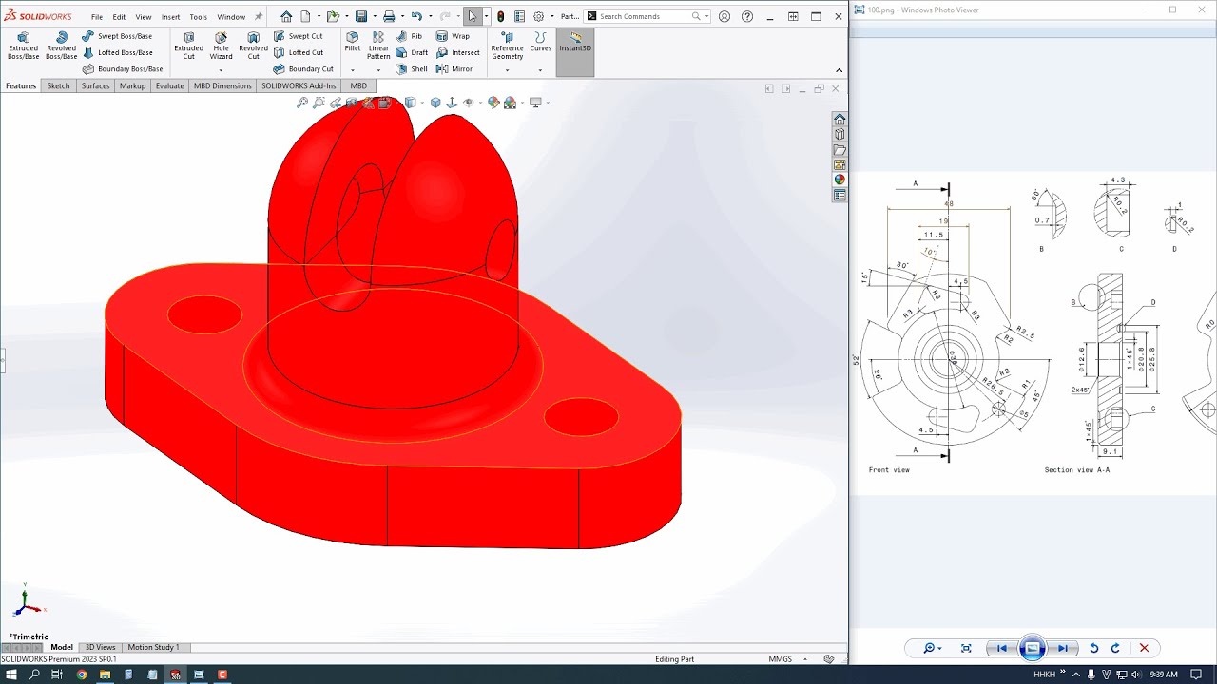This screenshot has height=684, width=1217.
Task: Open SOLIDWORKS Resources home task pane icon
Action: click(x=840, y=119)
